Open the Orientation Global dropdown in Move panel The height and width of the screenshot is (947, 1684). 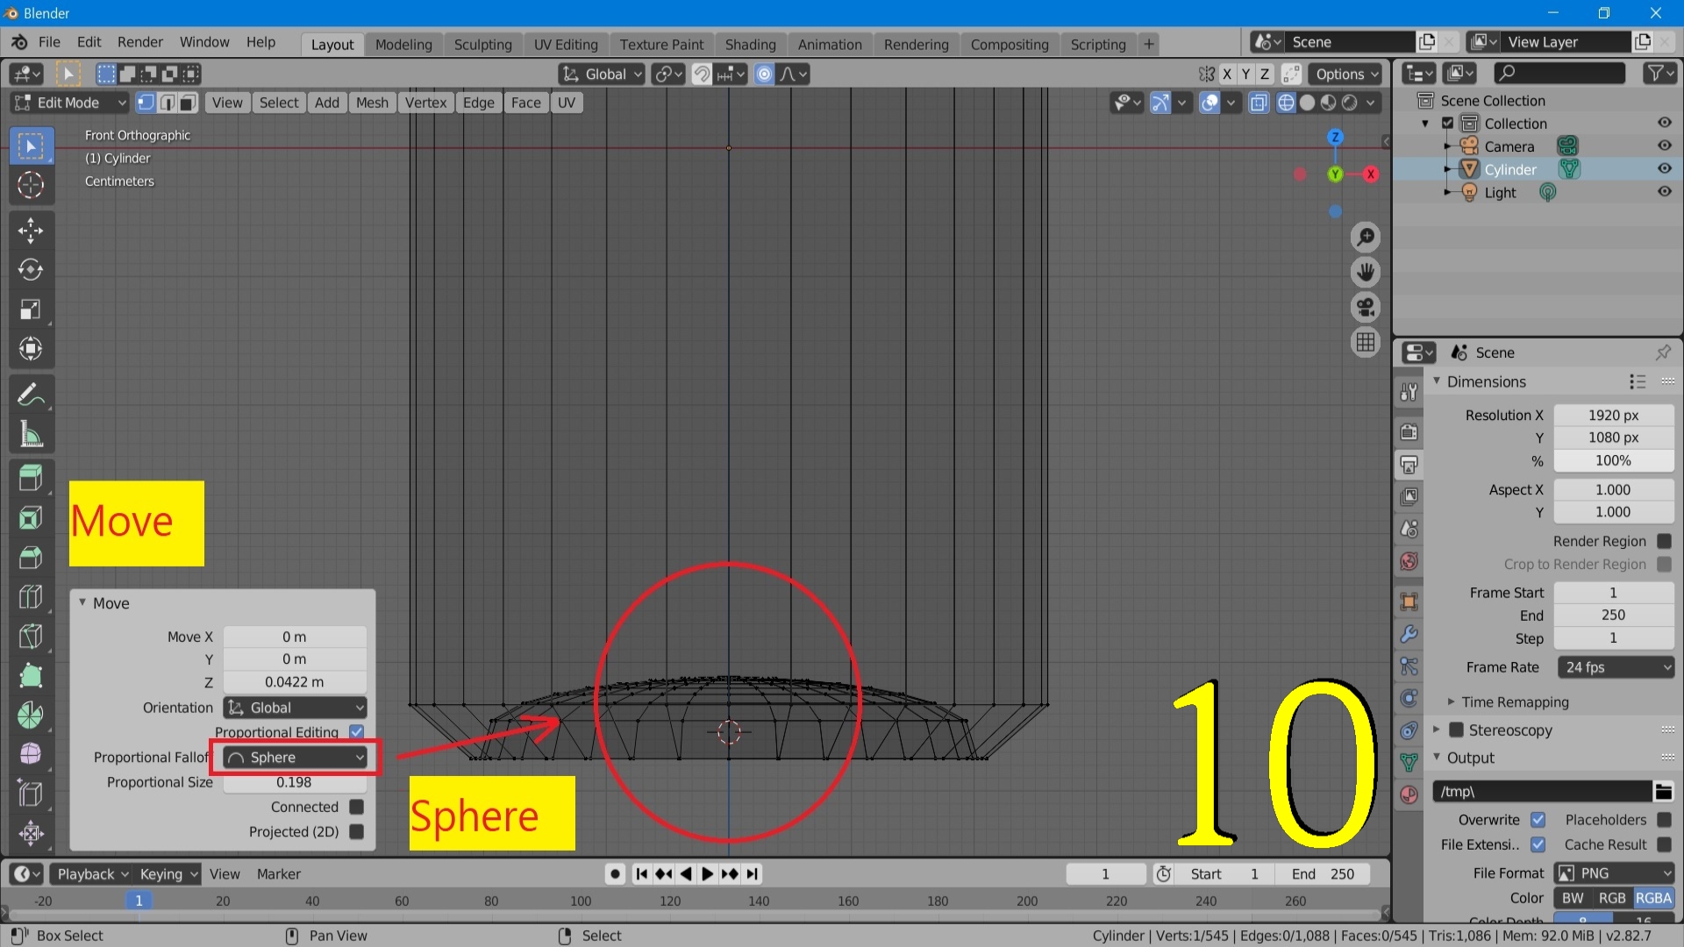click(295, 708)
